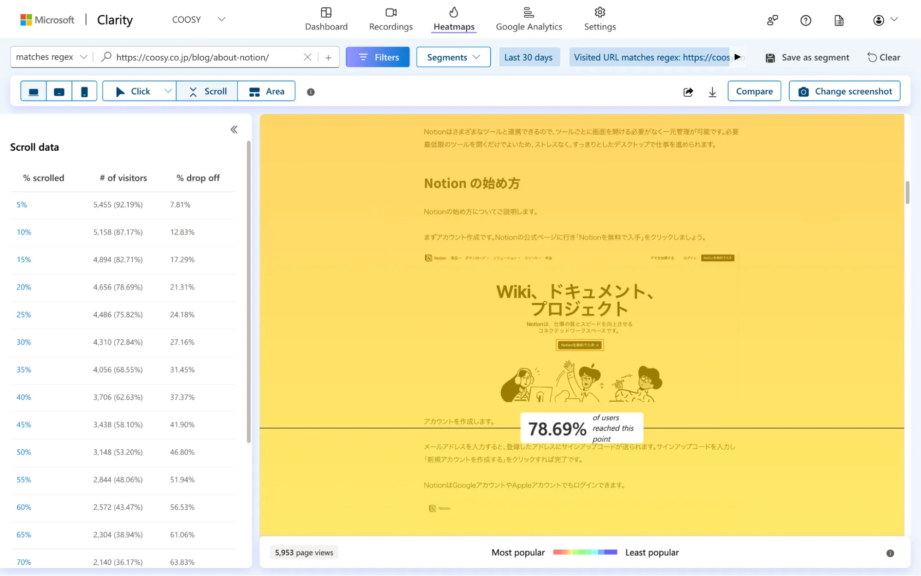Click Change screenshot button
Viewport: 921px width, 576px height.
845,91
